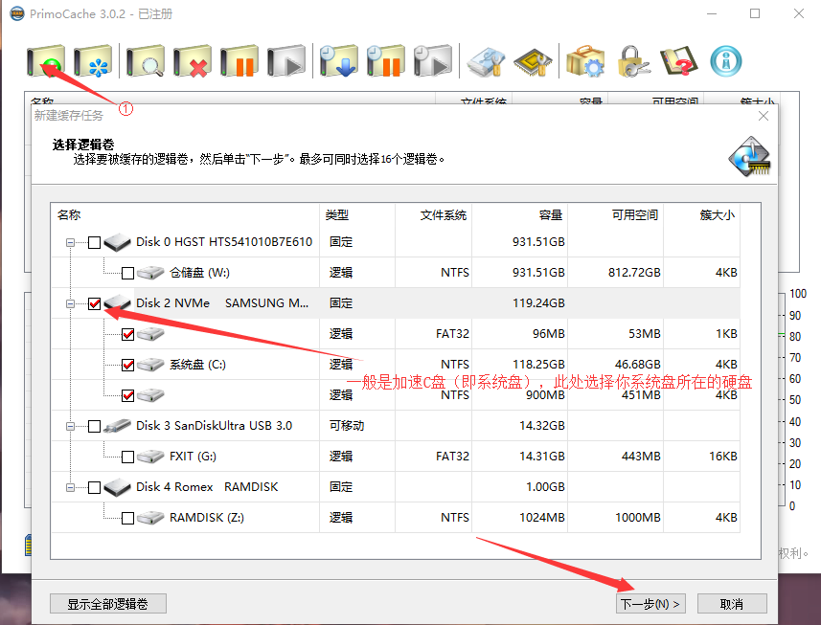Check the RAMDISK (Z:) checkbox
The width and height of the screenshot is (821, 625).
(127, 519)
